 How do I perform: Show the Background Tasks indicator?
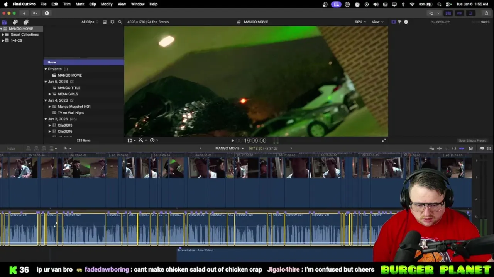pyautogui.click(x=47, y=13)
